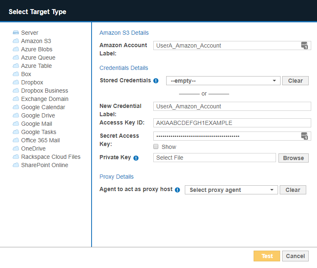Image resolution: width=317 pixels, height=268 pixels.
Task: Click info icon next to proxy host label
Action: [177, 190]
